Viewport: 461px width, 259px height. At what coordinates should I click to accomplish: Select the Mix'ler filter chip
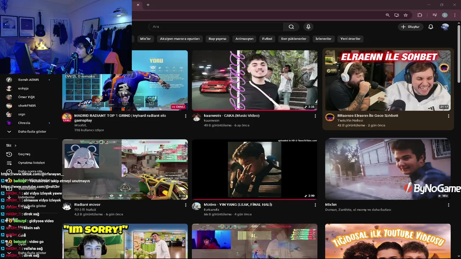[x=145, y=38]
